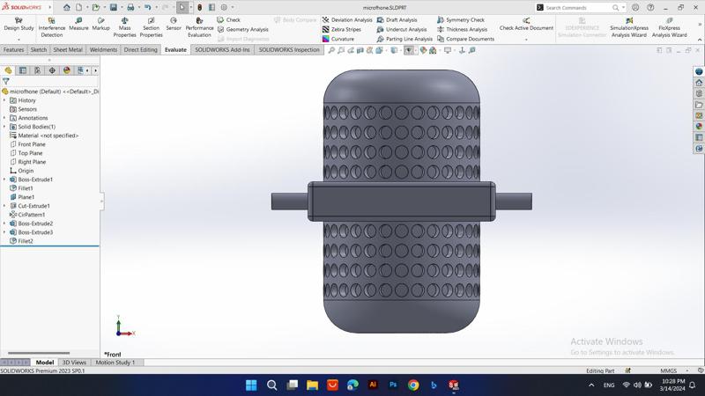Open Geometry Analysis
Viewport: 705px width, 396px height.
click(243, 29)
